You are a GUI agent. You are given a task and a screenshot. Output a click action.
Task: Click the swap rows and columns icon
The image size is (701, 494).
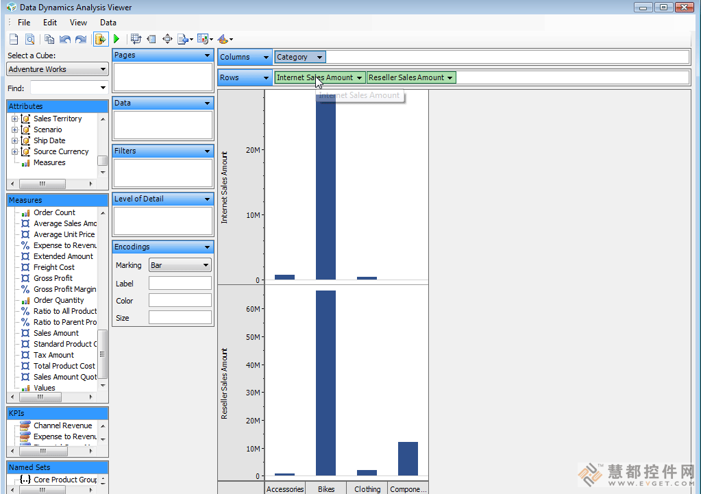[136, 39]
